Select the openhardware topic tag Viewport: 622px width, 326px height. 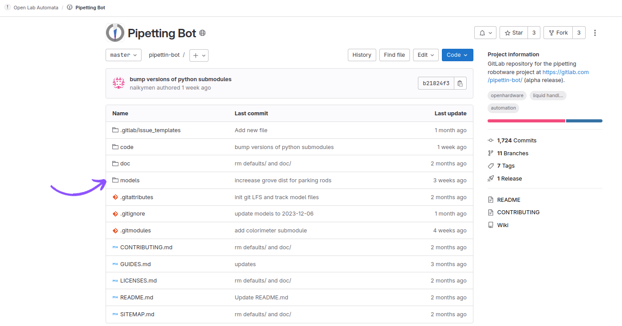pyautogui.click(x=507, y=95)
